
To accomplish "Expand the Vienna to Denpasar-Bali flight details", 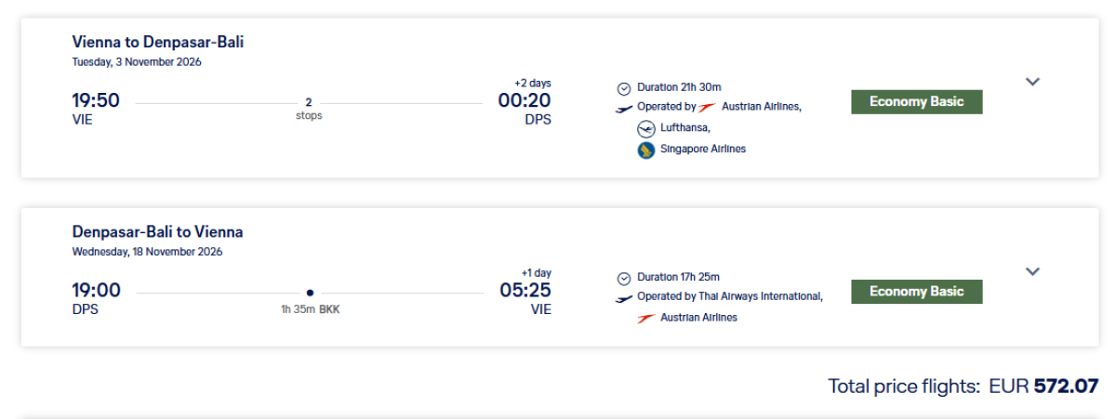I will pos(1032,82).
